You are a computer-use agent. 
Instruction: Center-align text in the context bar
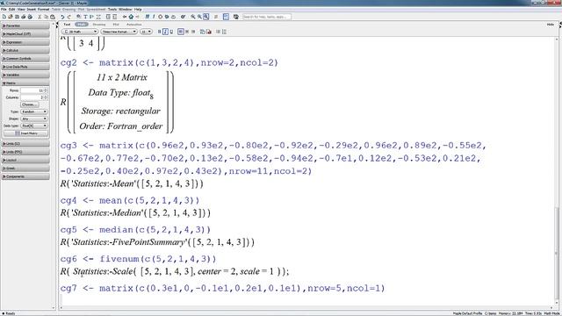187,32
